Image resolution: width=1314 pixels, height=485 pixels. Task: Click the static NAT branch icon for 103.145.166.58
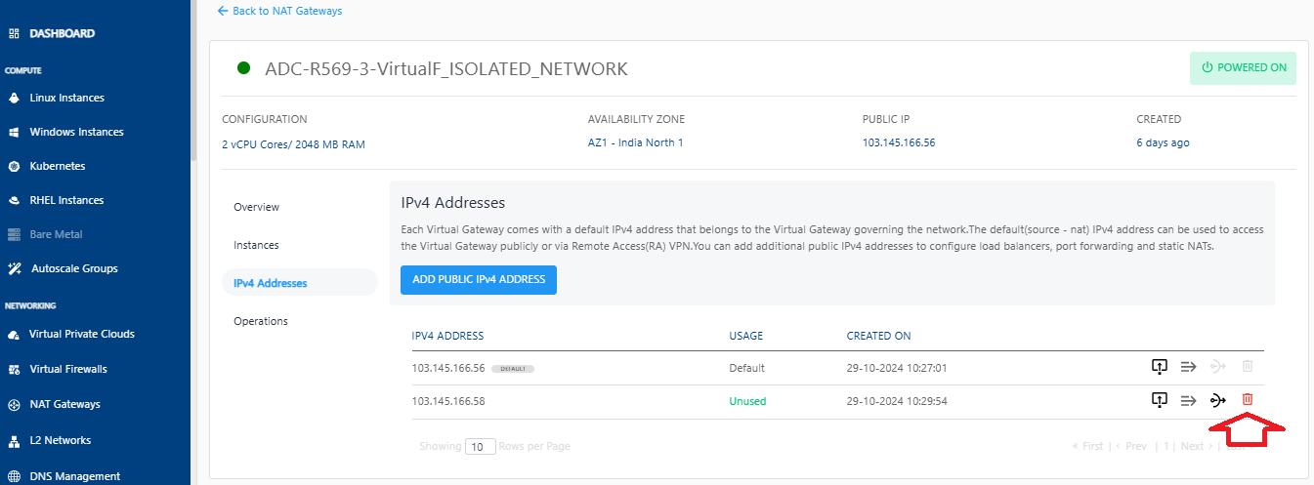1217,399
